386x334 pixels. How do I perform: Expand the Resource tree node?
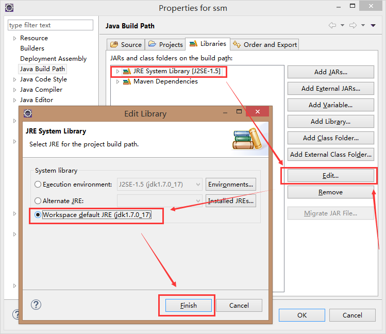pyautogui.click(x=14, y=38)
